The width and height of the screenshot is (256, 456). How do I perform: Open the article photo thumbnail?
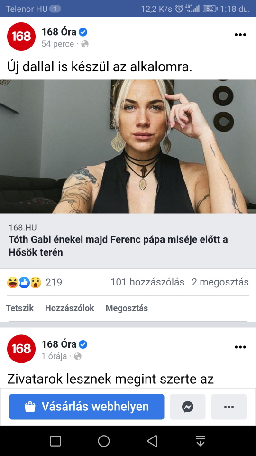[128, 147]
